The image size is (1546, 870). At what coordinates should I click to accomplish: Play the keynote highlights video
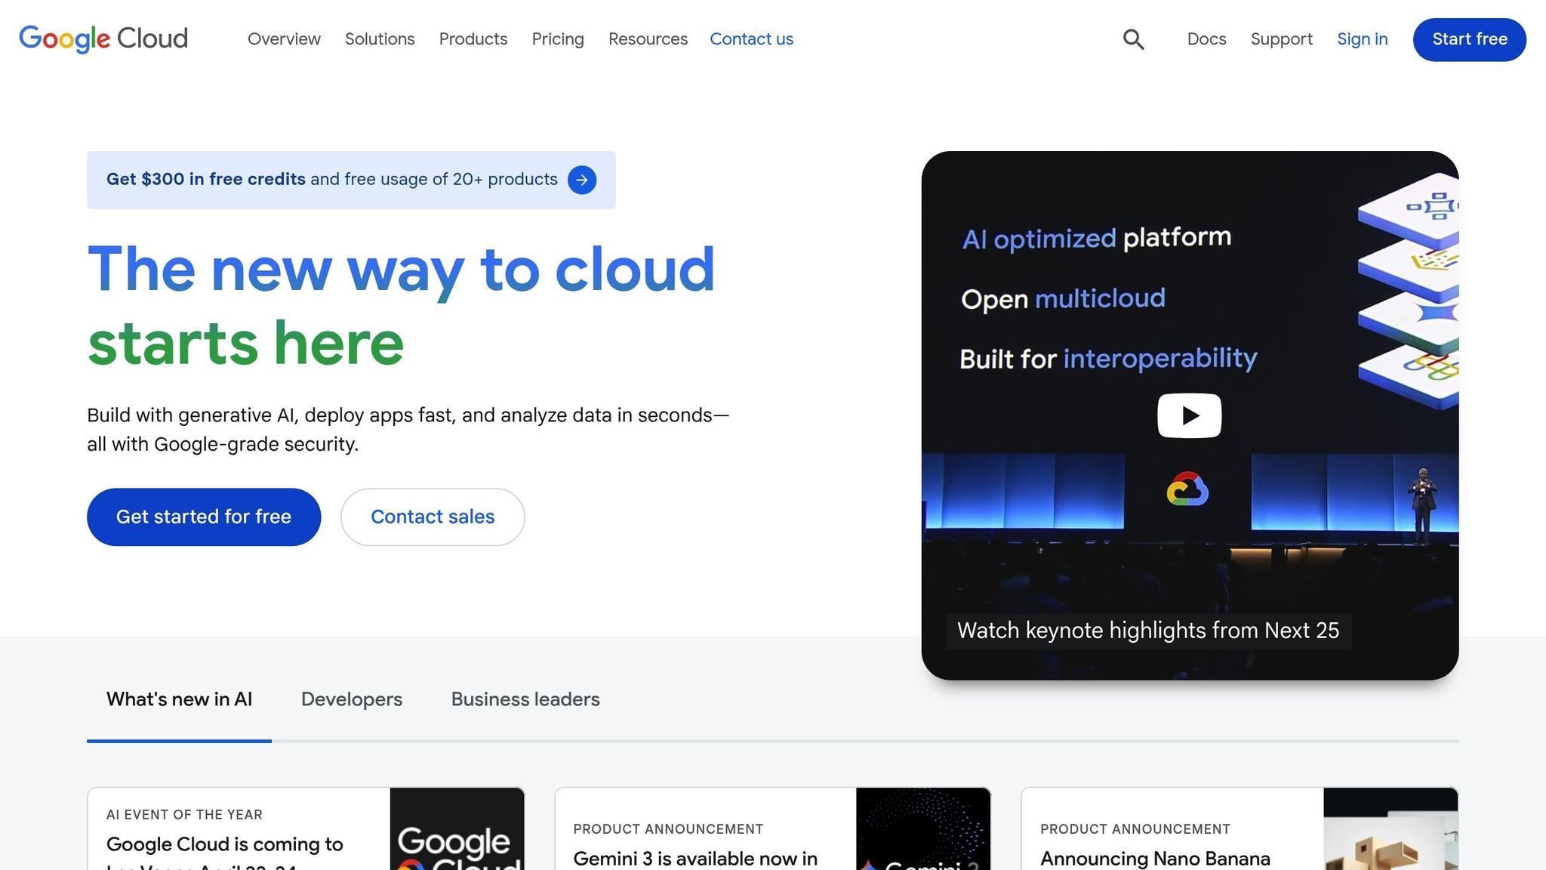pyautogui.click(x=1188, y=415)
